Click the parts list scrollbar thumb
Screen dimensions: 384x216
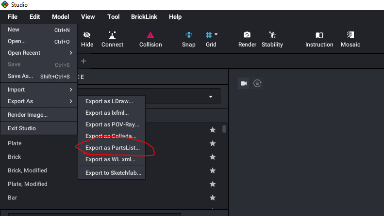(224, 129)
